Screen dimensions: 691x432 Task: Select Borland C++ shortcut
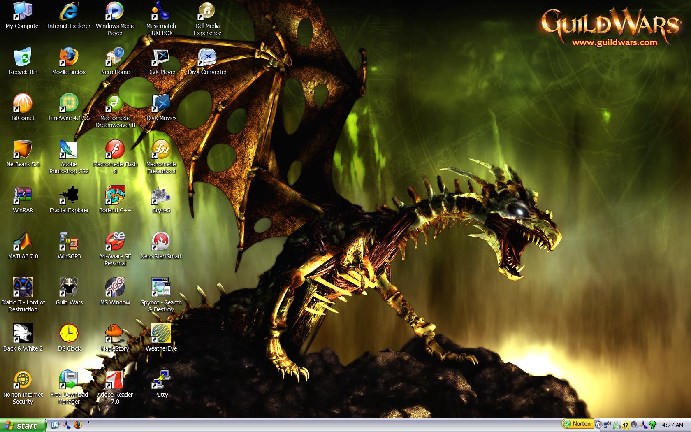tap(115, 200)
